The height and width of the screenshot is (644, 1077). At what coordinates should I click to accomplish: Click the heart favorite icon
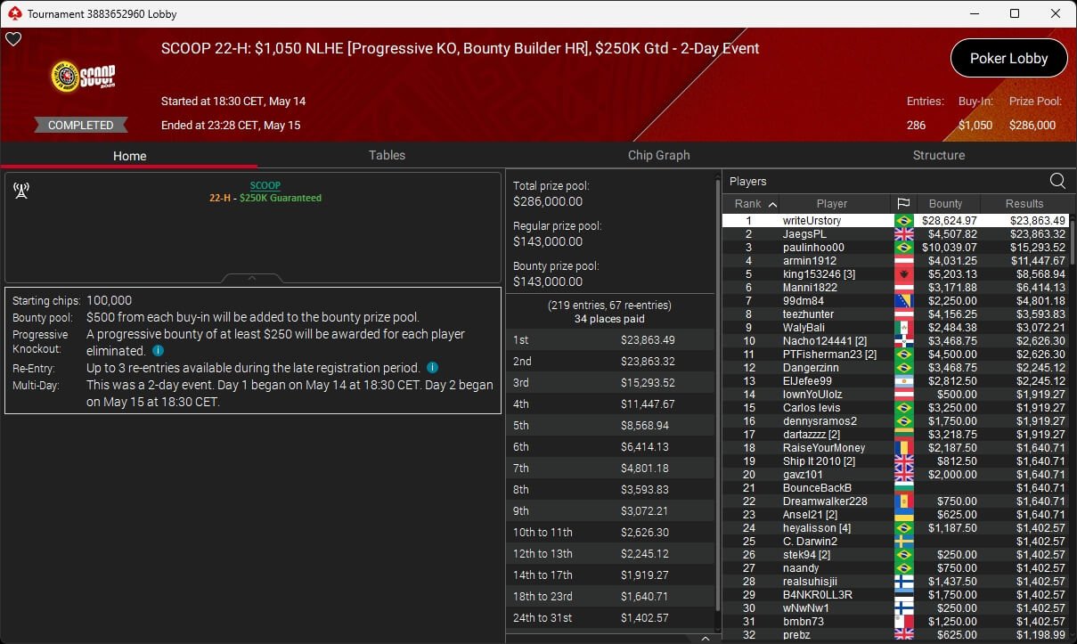pyautogui.click(x=13, y=39)
